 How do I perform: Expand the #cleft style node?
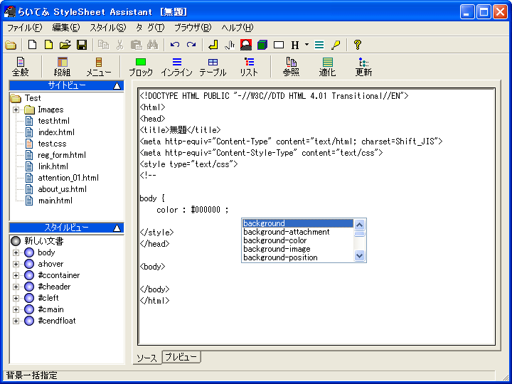[x=16, y=299]
